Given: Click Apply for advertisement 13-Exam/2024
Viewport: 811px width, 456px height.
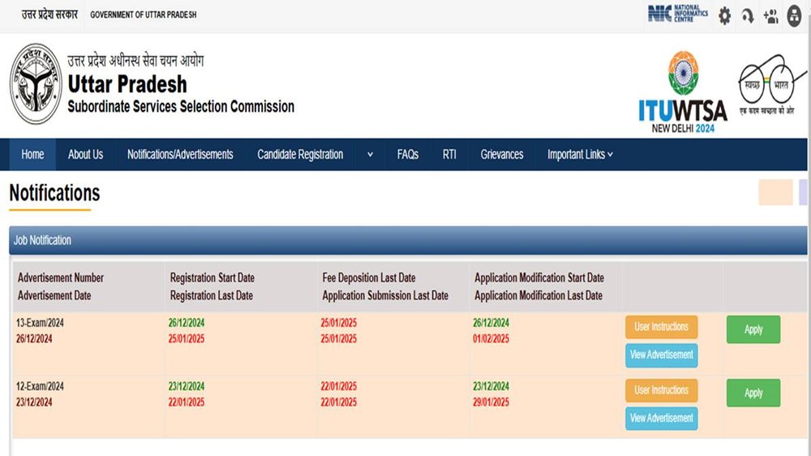Looking at the screenshot, I should 753,330.
